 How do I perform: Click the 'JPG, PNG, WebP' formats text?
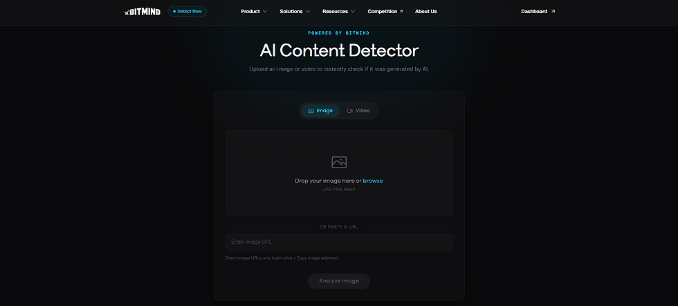tap(339, 190)
